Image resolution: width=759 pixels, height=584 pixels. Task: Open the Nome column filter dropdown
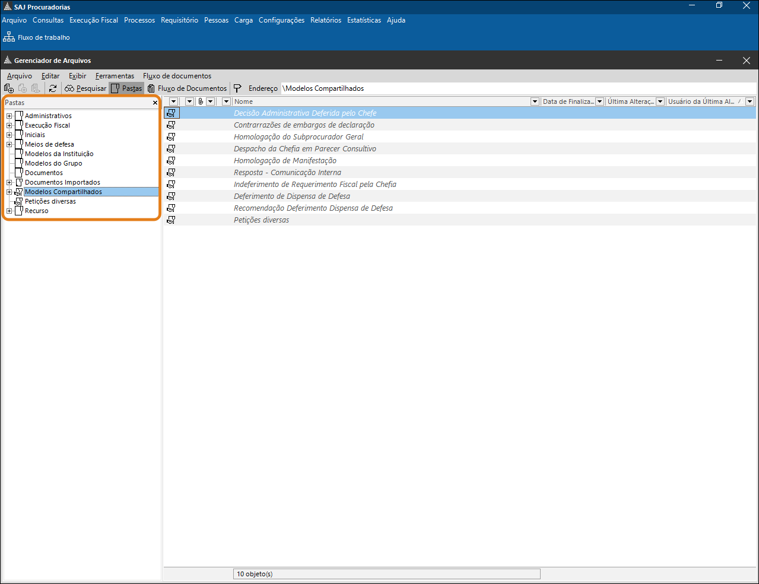(x=535, y=101)
